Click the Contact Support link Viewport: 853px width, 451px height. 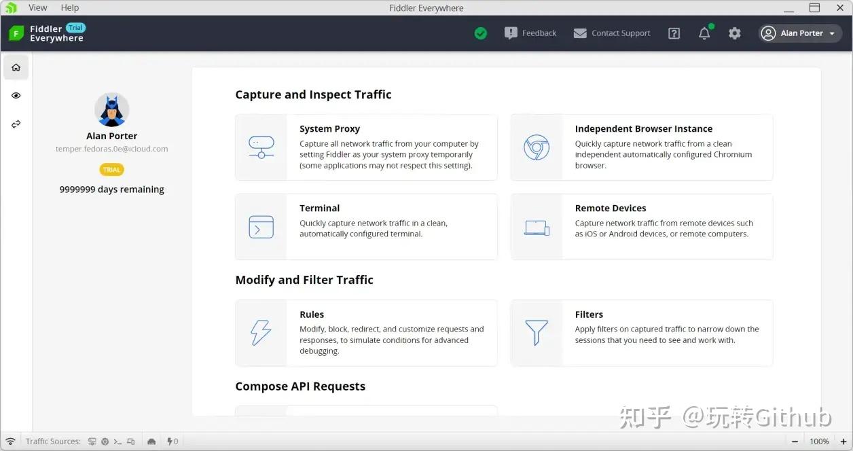621,33
